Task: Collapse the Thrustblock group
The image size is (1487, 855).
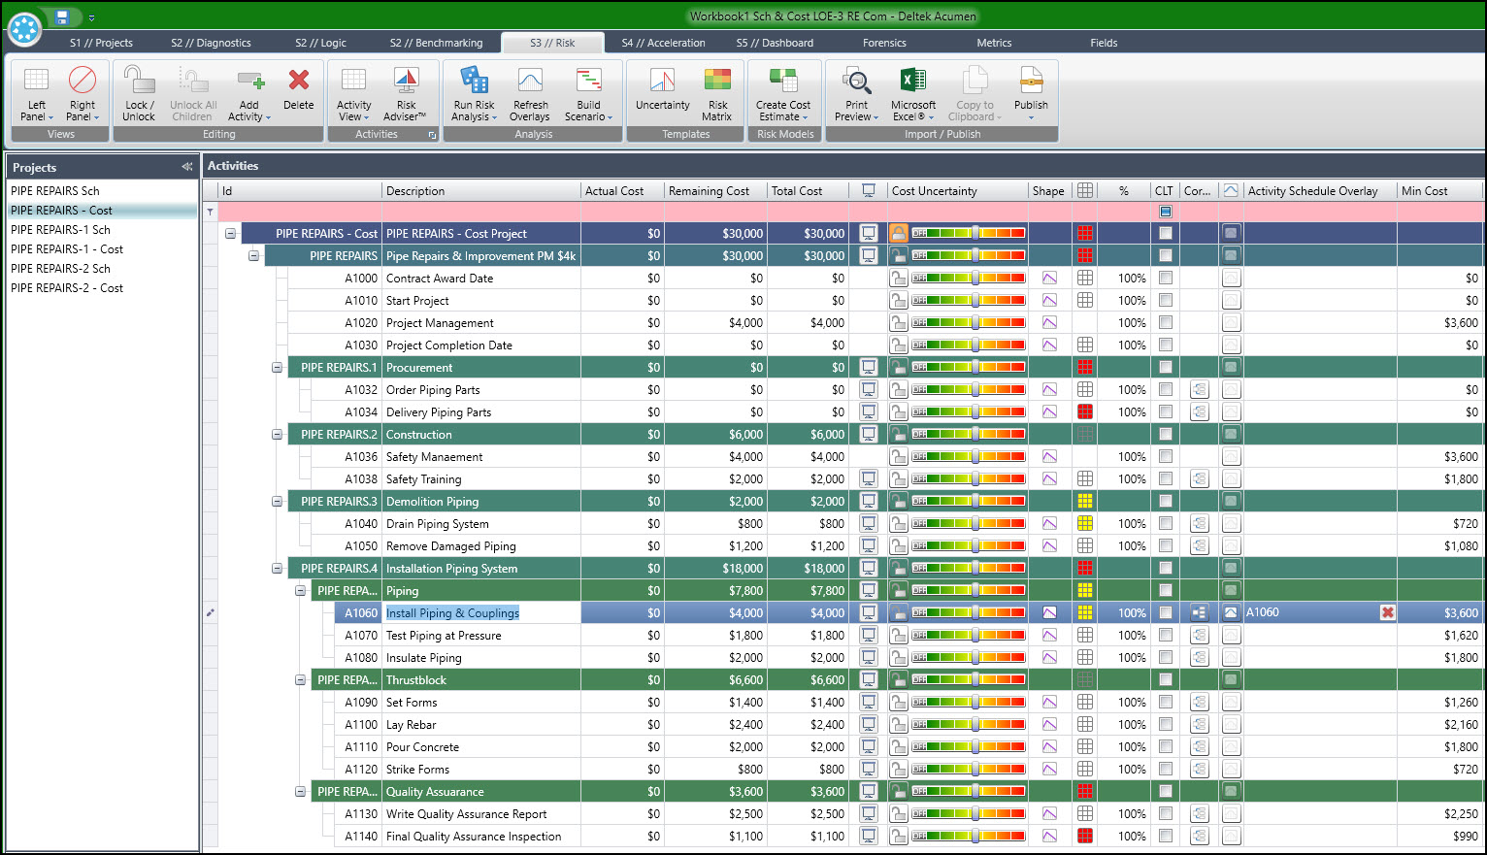Action: tap(300, 680)
